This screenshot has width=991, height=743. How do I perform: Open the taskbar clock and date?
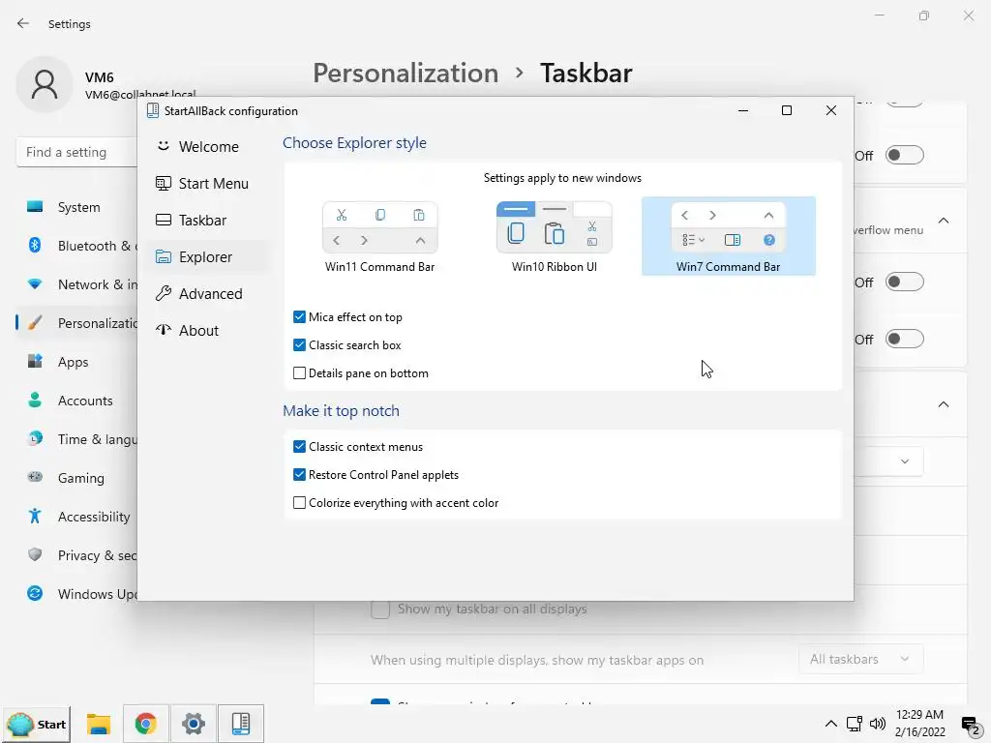[x=919, y=724]
